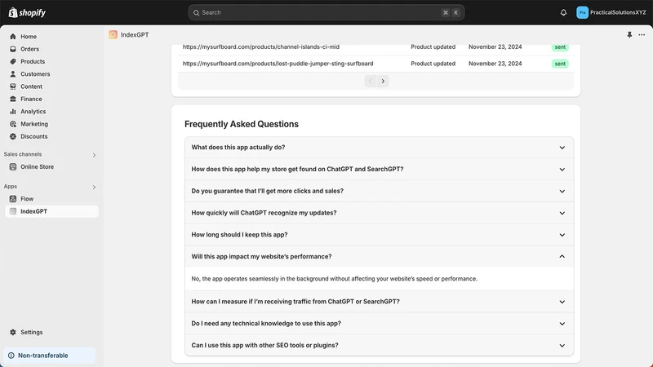Viewport: 653px width, 367px height.
Task: Click the Analytics bar chart icon
Action: tap(13, 112)
